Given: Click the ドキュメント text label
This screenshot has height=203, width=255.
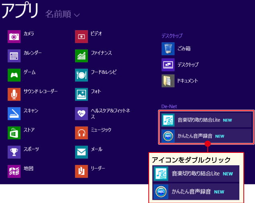Looking at the screenshot, I should (x=188, y=81).
